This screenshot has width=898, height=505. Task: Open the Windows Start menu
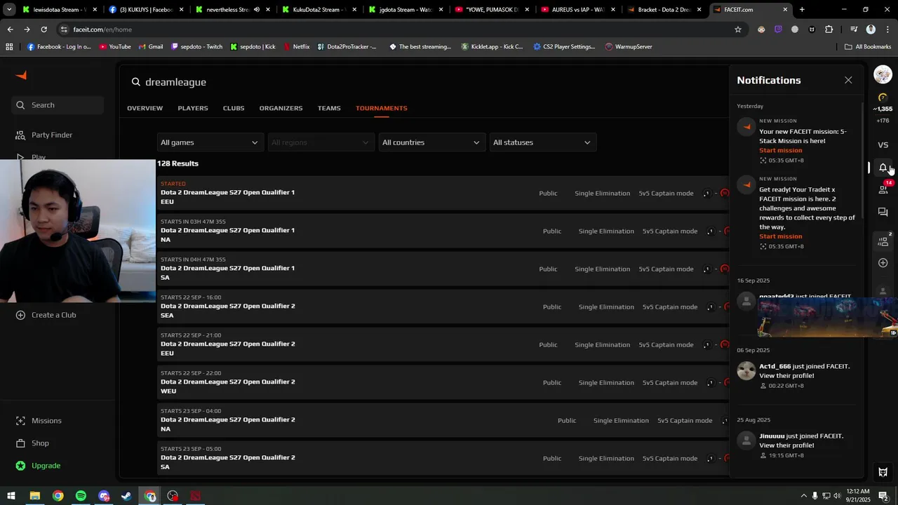click(11, 496)
